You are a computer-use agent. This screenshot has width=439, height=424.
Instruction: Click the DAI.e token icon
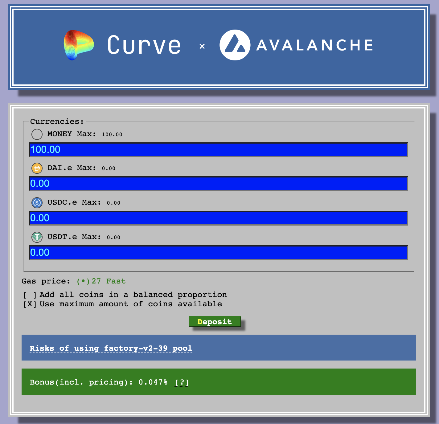37,168
